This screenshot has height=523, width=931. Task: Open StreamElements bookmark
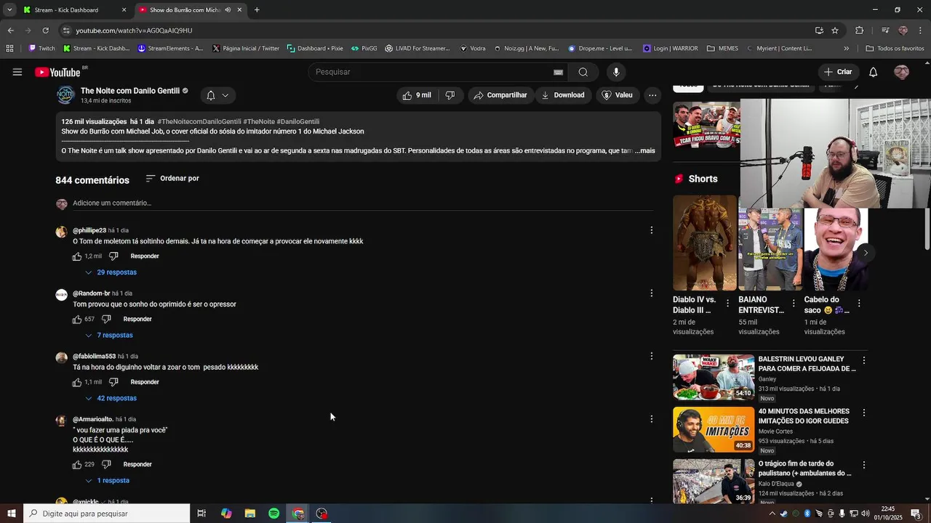click(170, 49)
